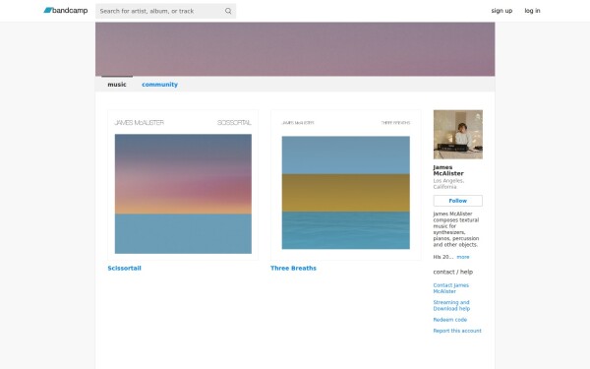Screen dimensions: 590x369
Task: Click the Los Angeles, California location text
Action: tap(448, 184)
